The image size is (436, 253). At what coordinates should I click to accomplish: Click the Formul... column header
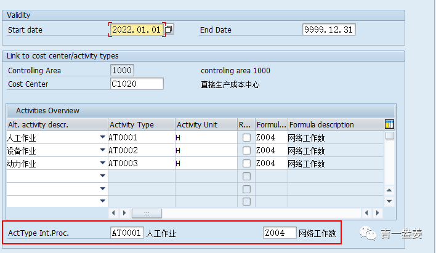click(272, 124)
